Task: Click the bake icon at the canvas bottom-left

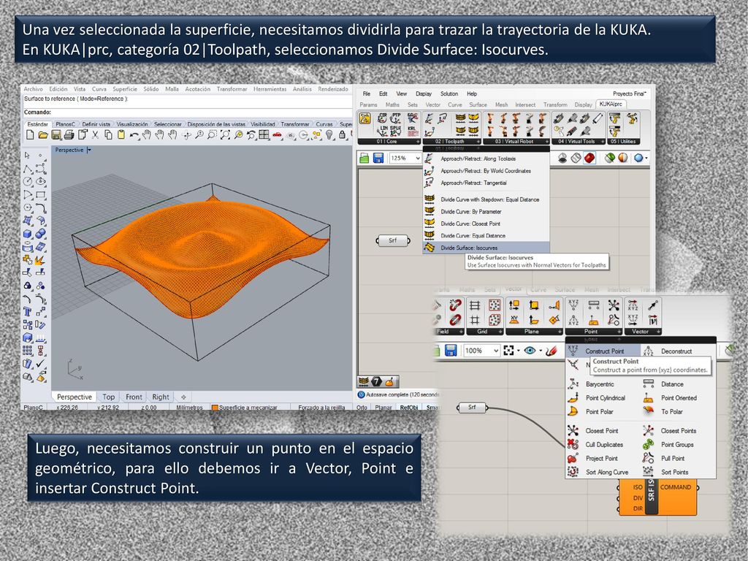Action: 390,381
